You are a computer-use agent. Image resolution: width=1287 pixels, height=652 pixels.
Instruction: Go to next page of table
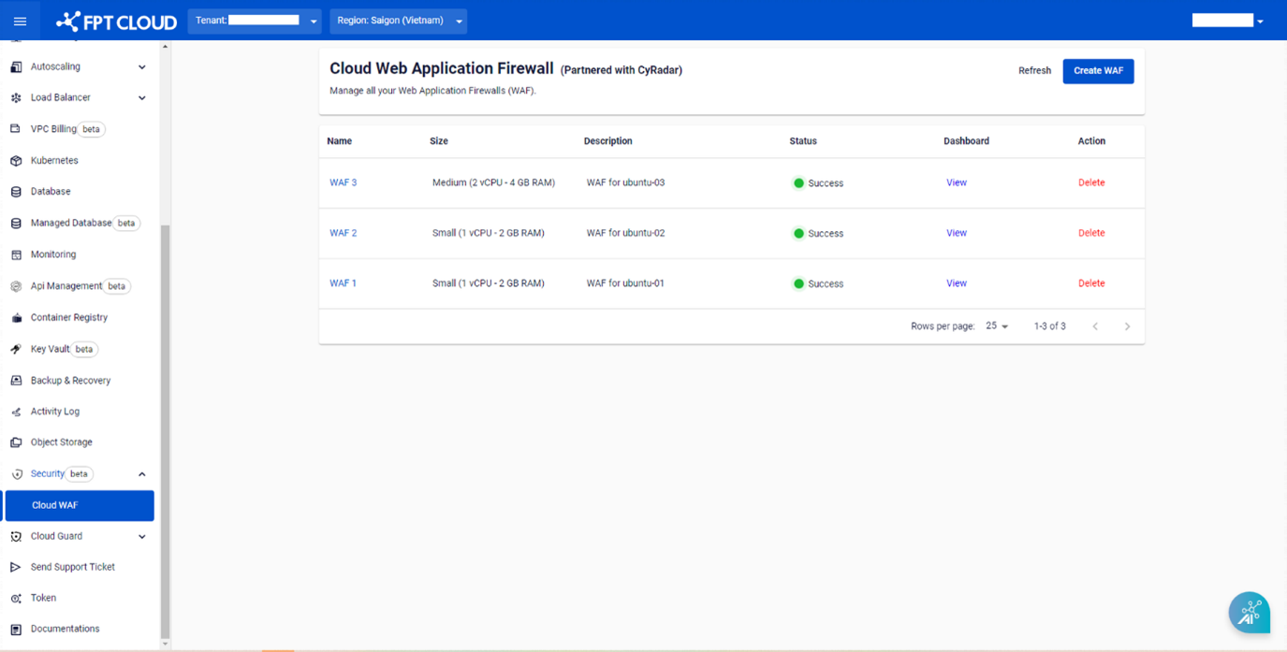pos(1127,326)
